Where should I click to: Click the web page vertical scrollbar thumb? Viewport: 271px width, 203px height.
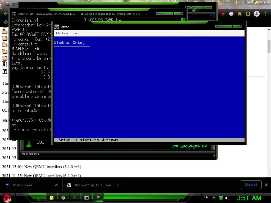coord(269,46)
